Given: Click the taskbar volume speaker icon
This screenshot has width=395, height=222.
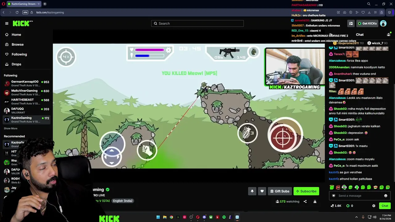Looking at the screenshot, I should pos(375,217).
